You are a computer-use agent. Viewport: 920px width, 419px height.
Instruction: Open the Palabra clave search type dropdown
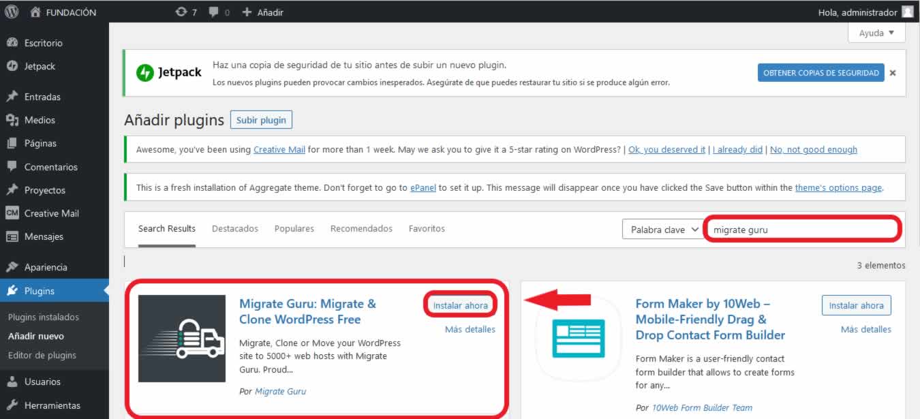(x=664, y=230)
